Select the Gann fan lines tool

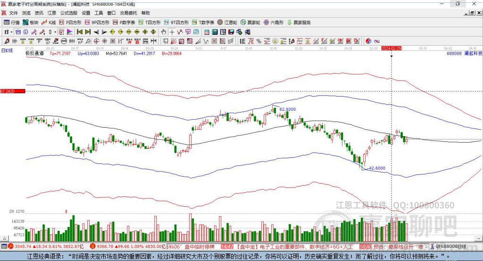[173, 41]
